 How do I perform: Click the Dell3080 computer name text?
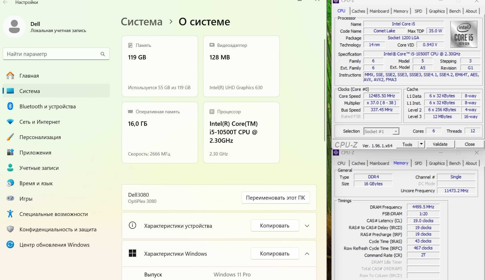(x=138, y=195)
